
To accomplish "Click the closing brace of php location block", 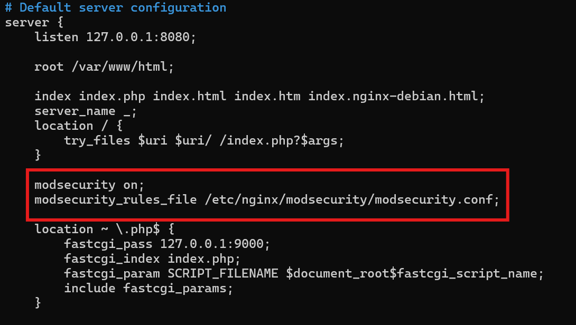I will 38,303.
